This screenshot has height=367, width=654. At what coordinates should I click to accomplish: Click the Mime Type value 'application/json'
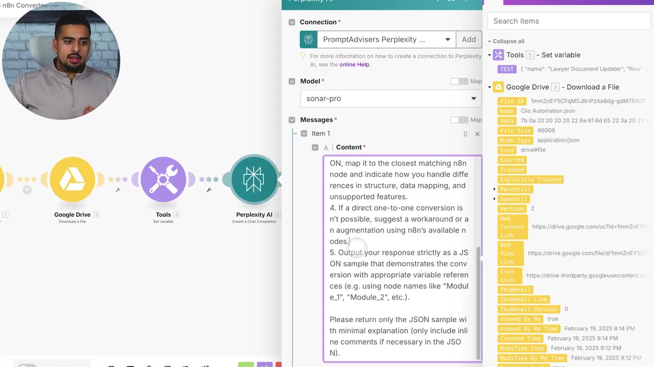click(x=558, y=140)
